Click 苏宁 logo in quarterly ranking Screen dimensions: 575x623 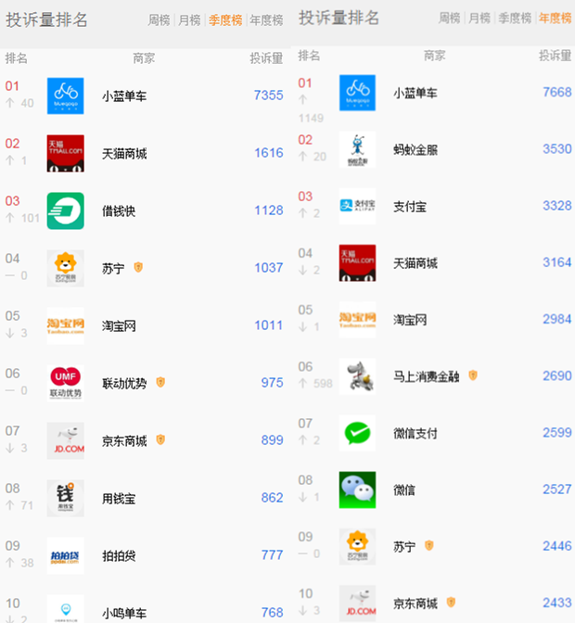click(66, 268)
